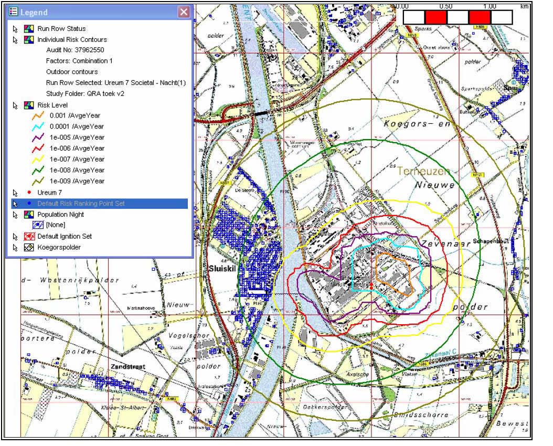Image resolution: width=553 pixels, height=446 pixels.
Task: Click the '[None]' population label
Action: [x=56, y=225]
